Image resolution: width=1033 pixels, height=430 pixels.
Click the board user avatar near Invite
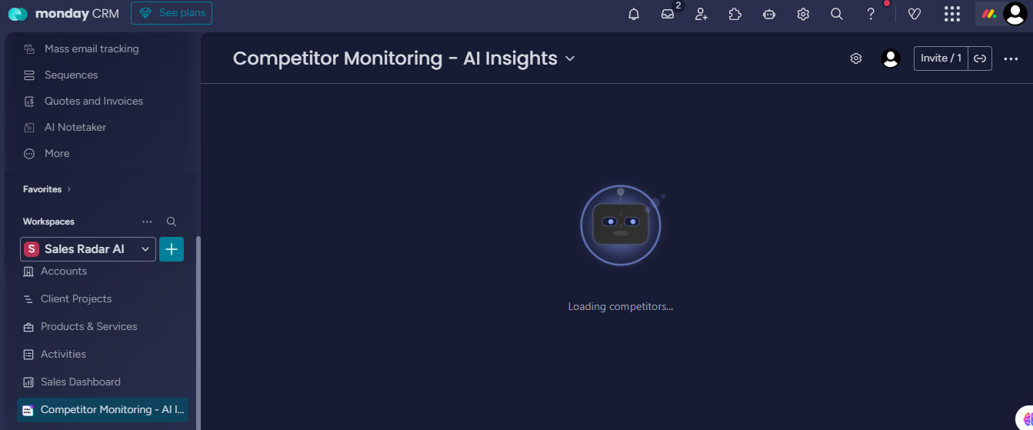coord(891,58)
